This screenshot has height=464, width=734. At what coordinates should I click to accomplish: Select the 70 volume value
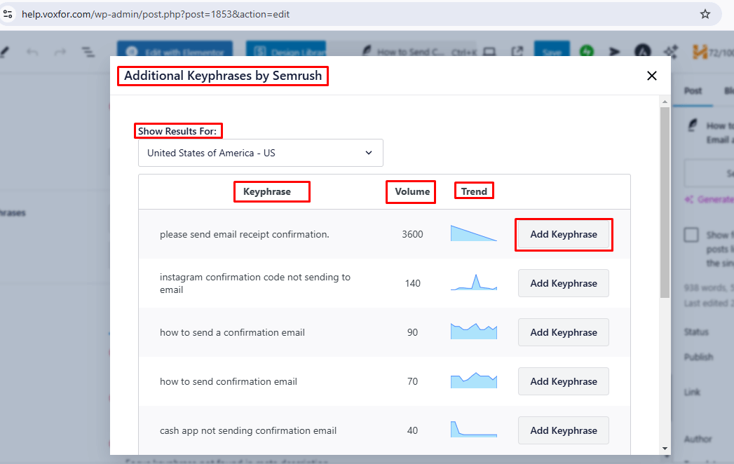(412, 381)
